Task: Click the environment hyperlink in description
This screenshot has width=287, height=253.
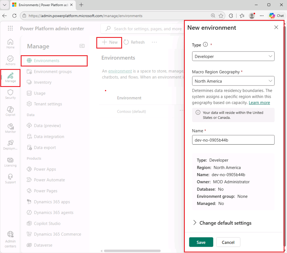Action: tap(120, 71)
